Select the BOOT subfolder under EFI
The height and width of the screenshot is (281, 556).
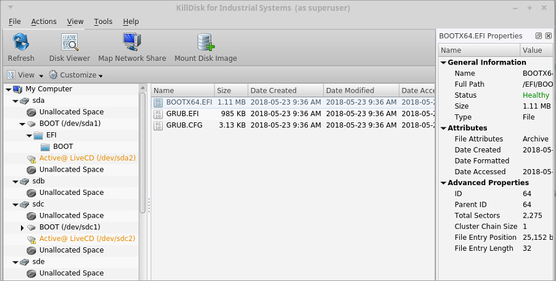click(x=63, y=146)
